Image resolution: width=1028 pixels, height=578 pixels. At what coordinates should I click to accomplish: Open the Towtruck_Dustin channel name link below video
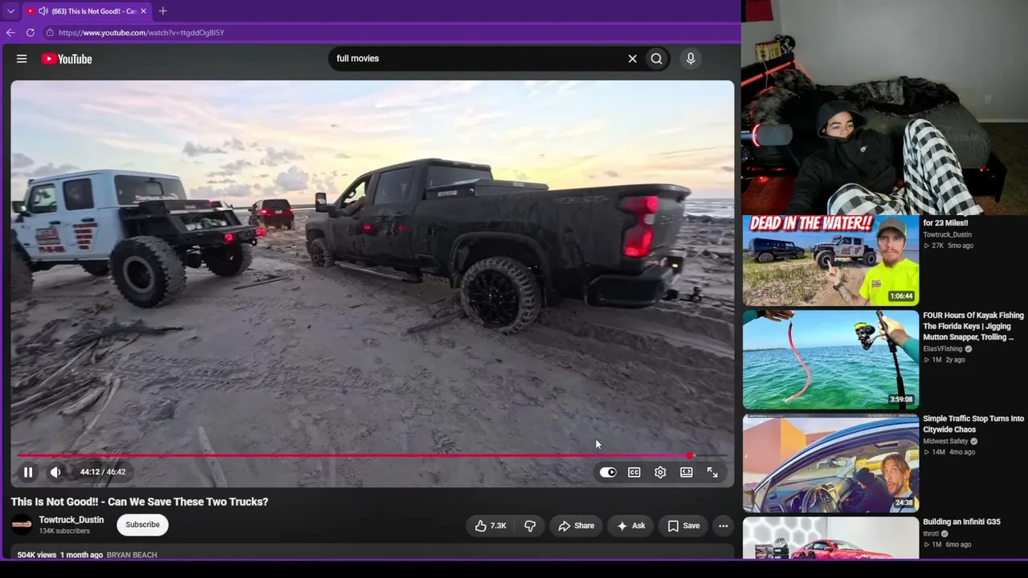[71, 520]
